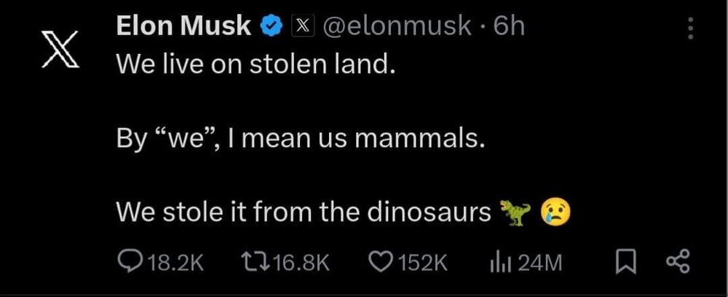Screen dimensions: 728x297
Task: Click the 6h timestamp
Action: pyautogui.click(x=508, y=27)
